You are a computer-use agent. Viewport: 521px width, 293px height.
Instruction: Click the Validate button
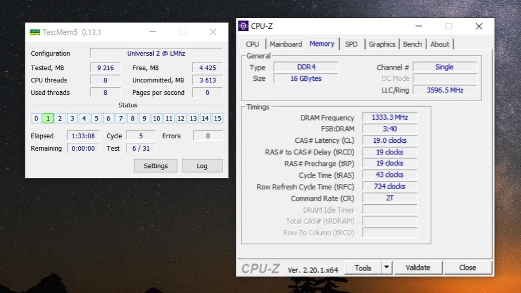tap(418, 268)
